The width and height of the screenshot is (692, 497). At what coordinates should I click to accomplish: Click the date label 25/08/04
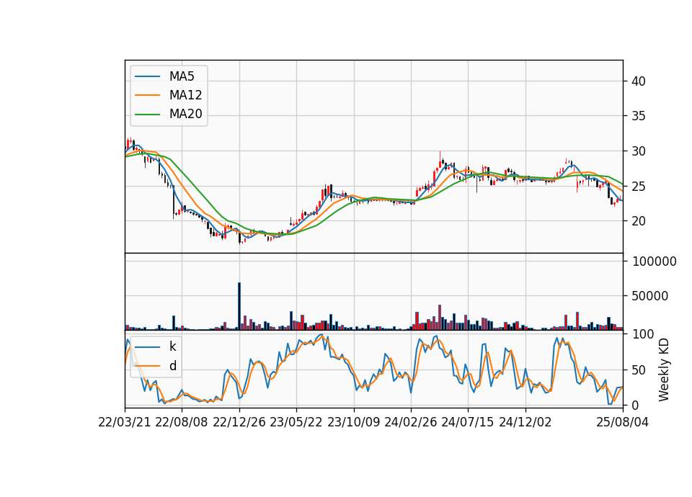click(x=622, y=423)
